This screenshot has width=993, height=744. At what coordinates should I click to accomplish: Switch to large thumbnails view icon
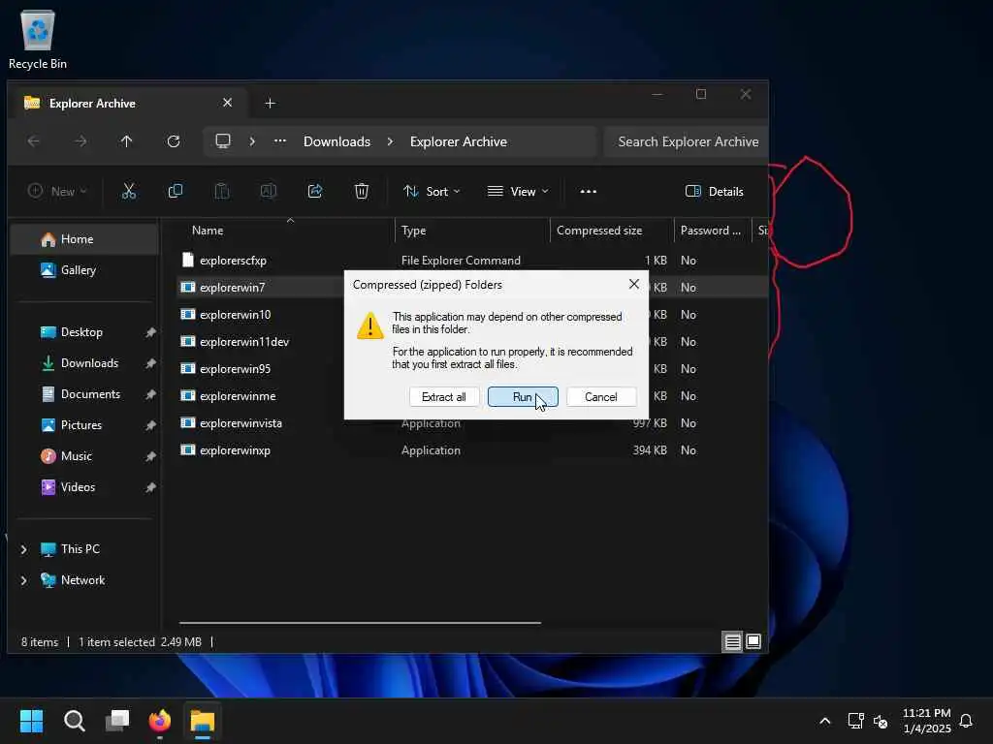click(x=753, y=641)
